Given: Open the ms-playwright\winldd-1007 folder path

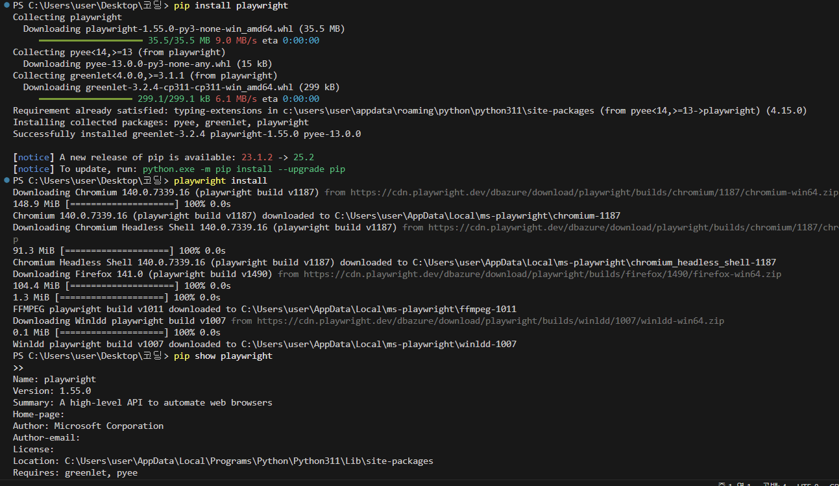Looking at the screenshot, I should point(379,344).
